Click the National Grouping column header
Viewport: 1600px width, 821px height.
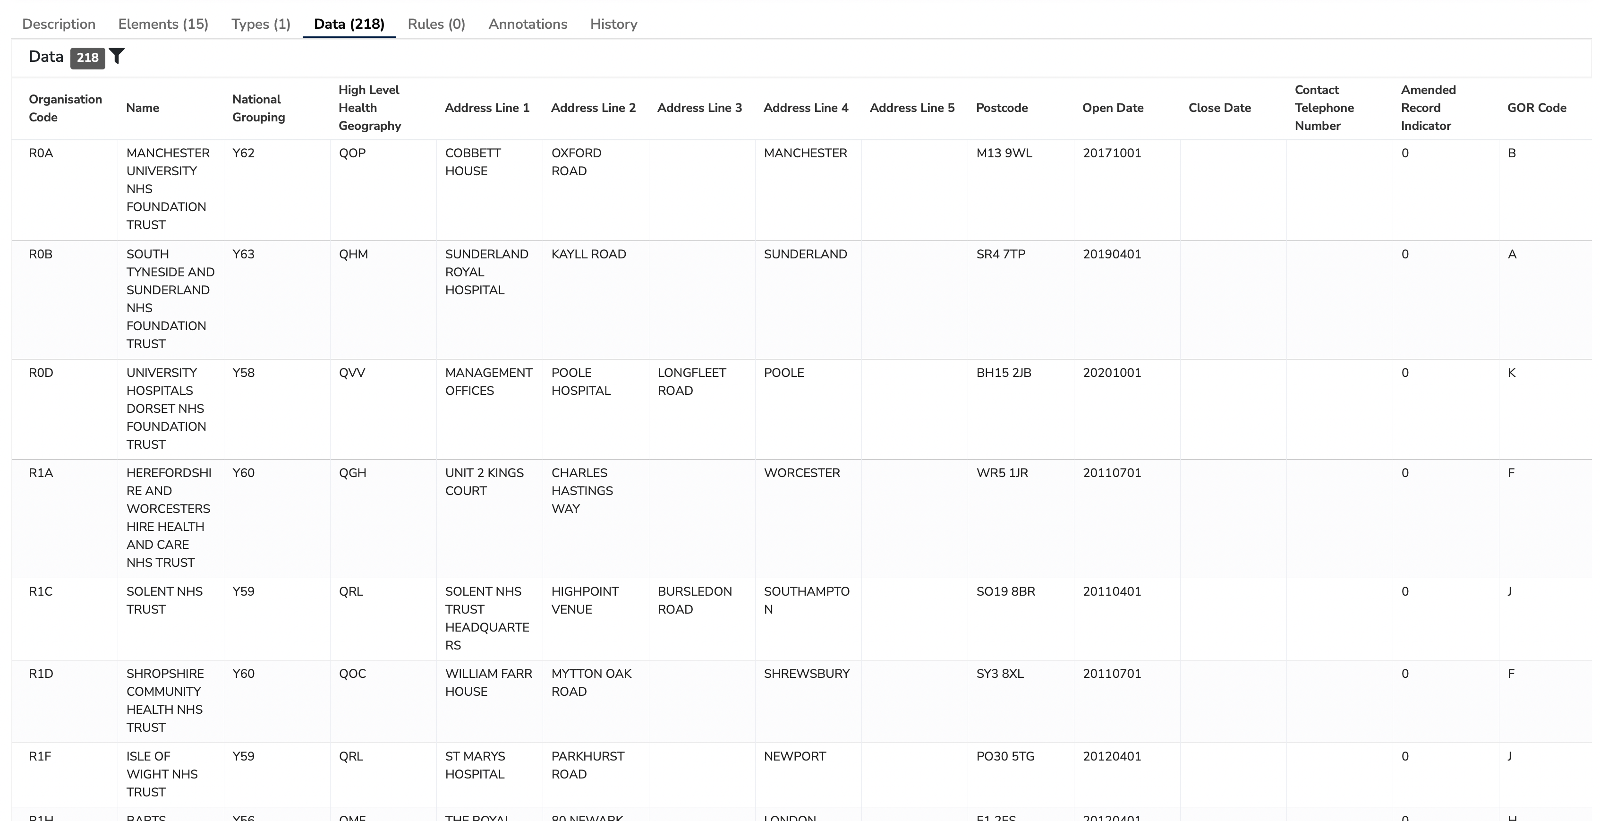click(x=259, y=108)
